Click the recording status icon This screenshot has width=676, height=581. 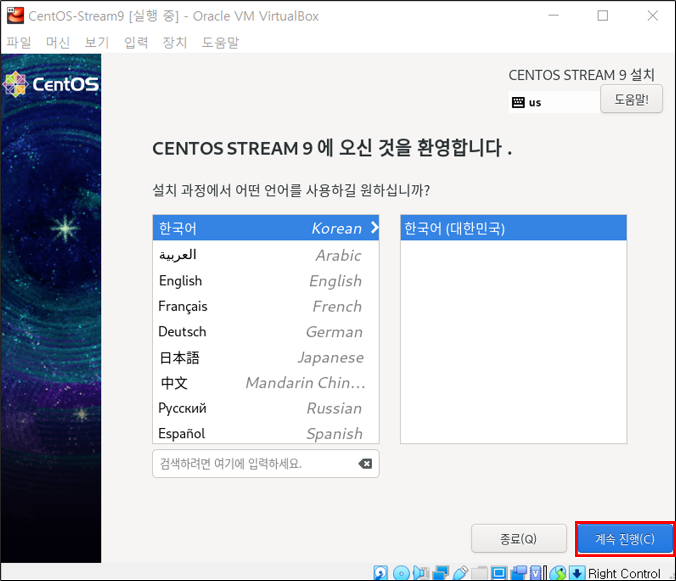tap(519, 573)
